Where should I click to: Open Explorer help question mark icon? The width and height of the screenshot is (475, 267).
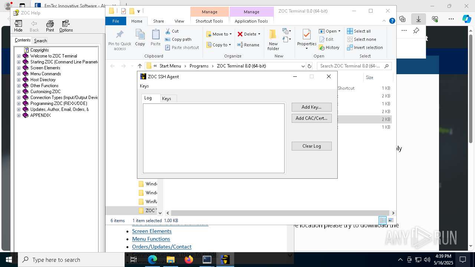coord(392,21)
